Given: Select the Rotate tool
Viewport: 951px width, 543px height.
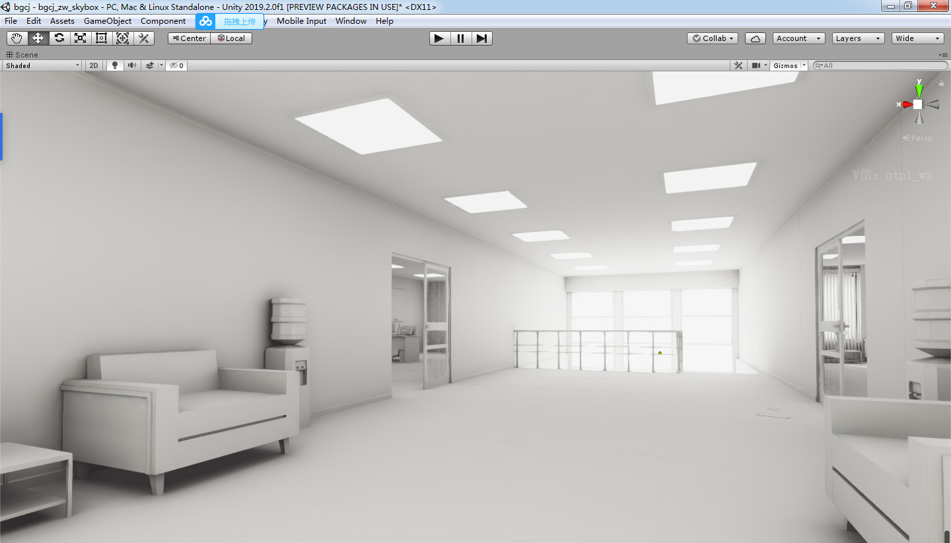Looking at the screenshot, I should [59, 38].
